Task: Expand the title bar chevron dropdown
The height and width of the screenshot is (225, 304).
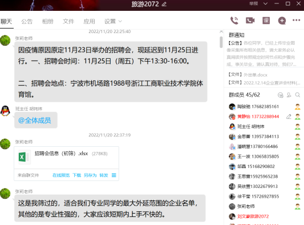Action: pyautogui.click(x=265, y=3)
